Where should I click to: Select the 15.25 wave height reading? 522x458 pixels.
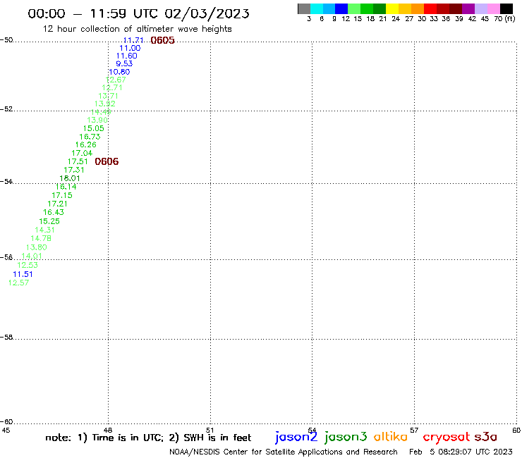49,221
